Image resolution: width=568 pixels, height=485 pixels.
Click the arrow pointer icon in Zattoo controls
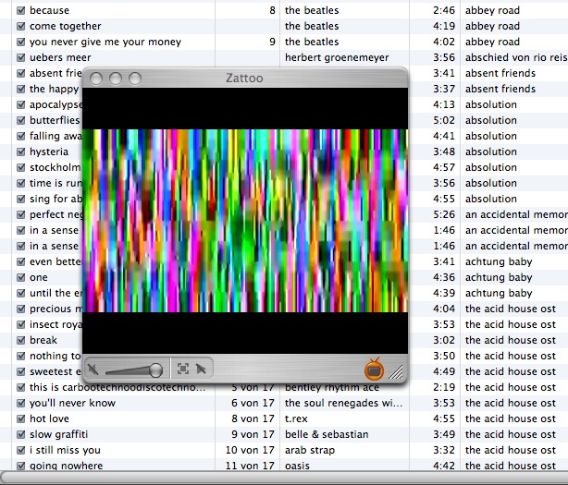point(201,369)
